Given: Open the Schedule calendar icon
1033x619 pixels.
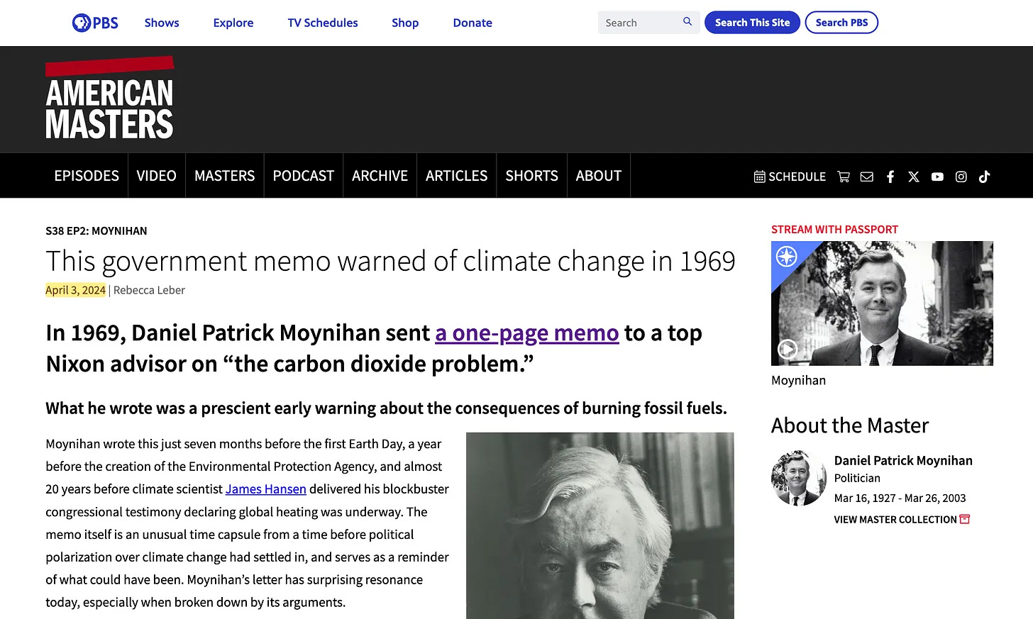Looking at the screenshot, I should point(759,177).
